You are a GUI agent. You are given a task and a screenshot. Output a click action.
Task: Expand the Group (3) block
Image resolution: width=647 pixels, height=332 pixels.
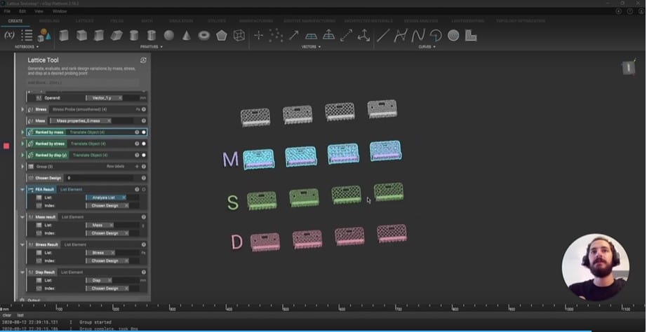[x=22, y=167]
